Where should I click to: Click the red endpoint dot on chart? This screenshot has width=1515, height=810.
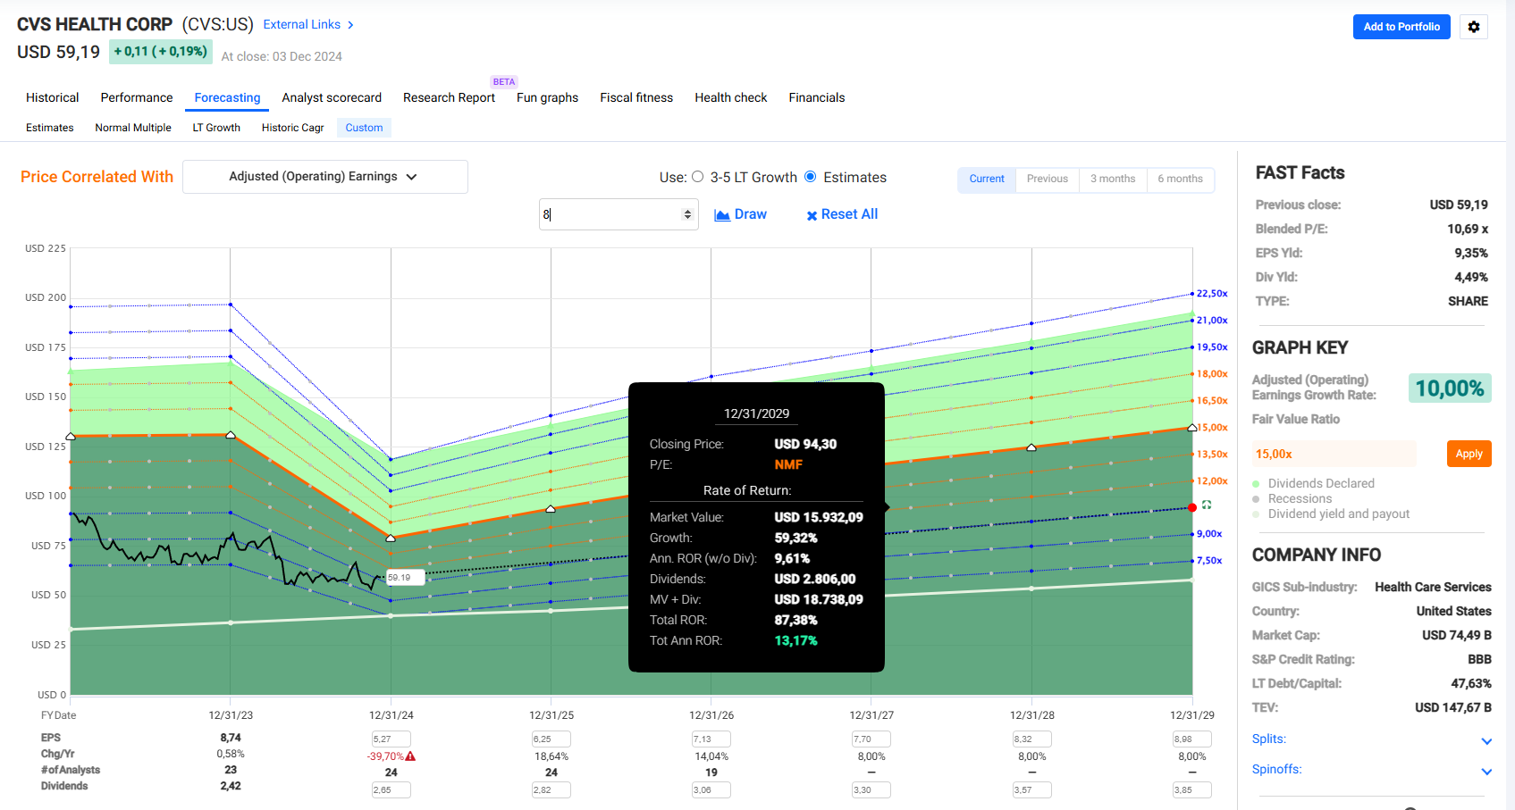pyautogui.click(x=1192, y=507)
